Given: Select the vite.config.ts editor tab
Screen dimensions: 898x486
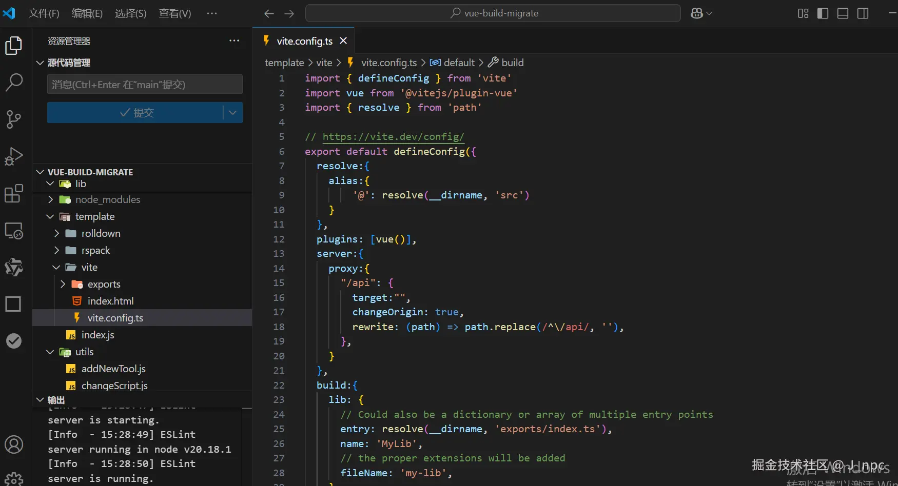Looking at the screenshot, I should tap(304, 41).
